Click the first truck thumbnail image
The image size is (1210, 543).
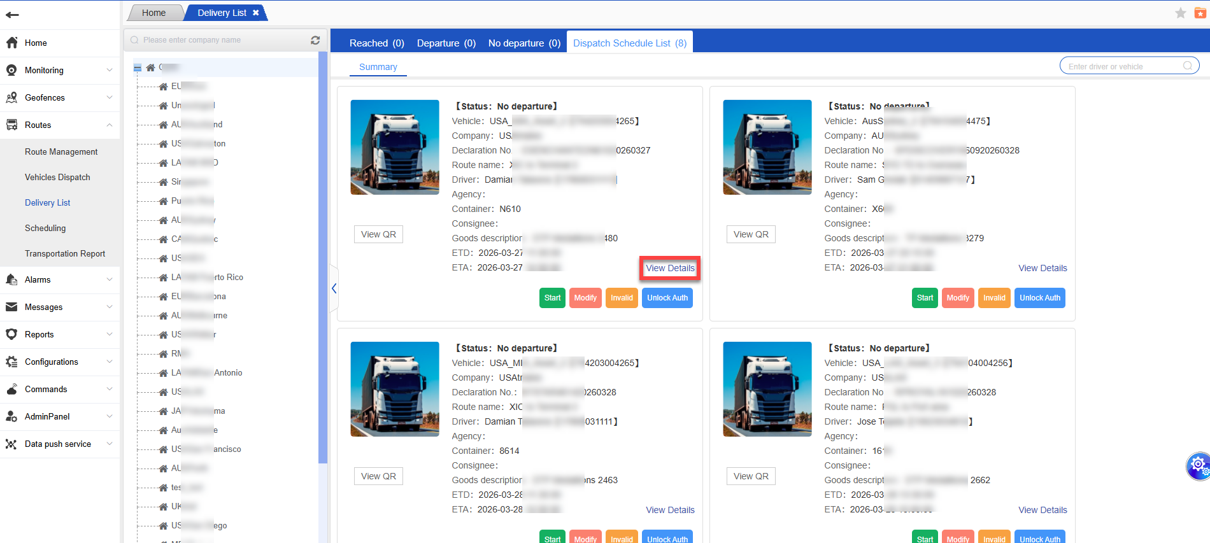[x=395, y=147]
